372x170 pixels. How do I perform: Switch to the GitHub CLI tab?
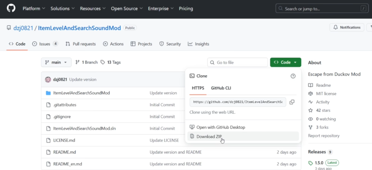click(221, 88)
